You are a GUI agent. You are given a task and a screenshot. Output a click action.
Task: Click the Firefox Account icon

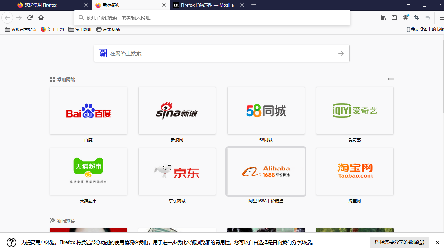tap(405, 18)
